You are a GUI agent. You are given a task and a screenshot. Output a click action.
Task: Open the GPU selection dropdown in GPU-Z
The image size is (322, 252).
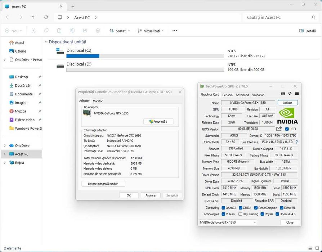pos(228,222)
